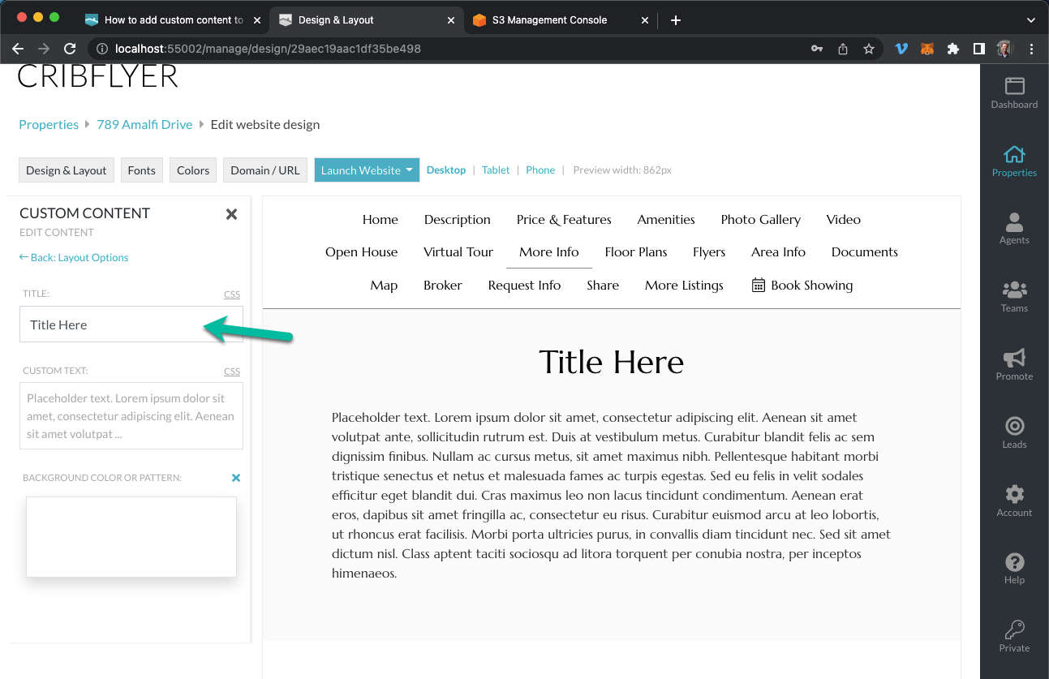The width and height of the screenshot is (1049, 679).
Task: Click the Fonts button
Action: 141,170
